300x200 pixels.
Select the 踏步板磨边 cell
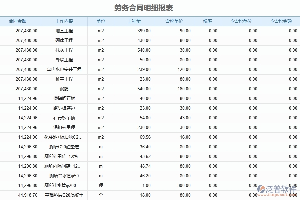(x=64, y=108)
